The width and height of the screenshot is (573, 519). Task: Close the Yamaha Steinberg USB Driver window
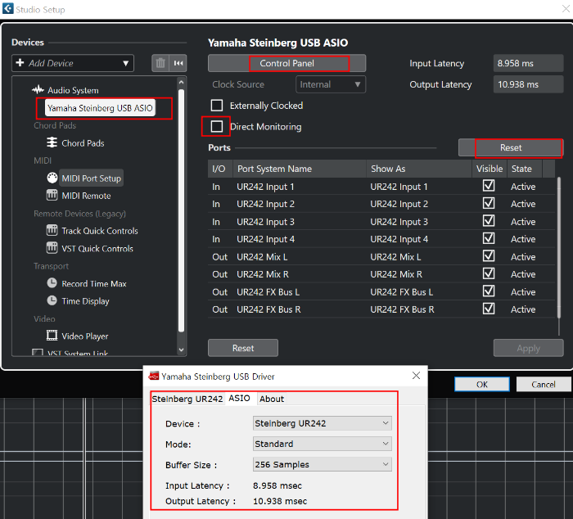pos(416,376)
